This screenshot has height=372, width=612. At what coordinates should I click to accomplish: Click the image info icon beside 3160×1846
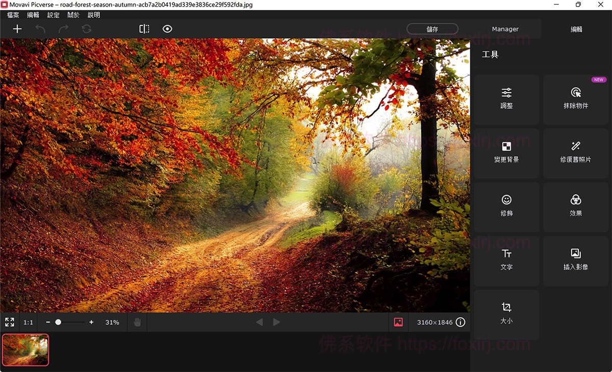461,322
